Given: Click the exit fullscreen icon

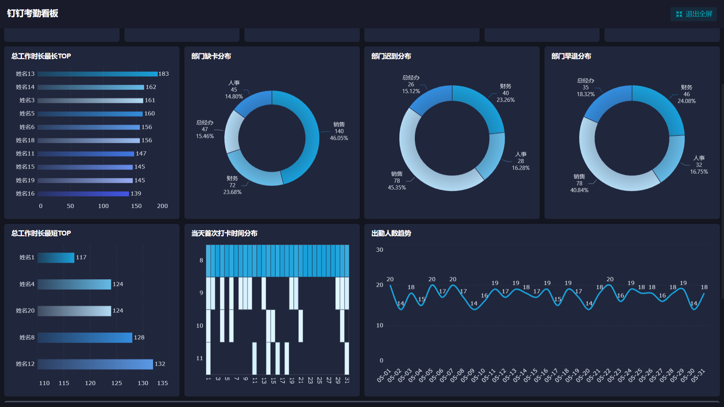Looking at the screenshot, I should click(x=679, y=14).
